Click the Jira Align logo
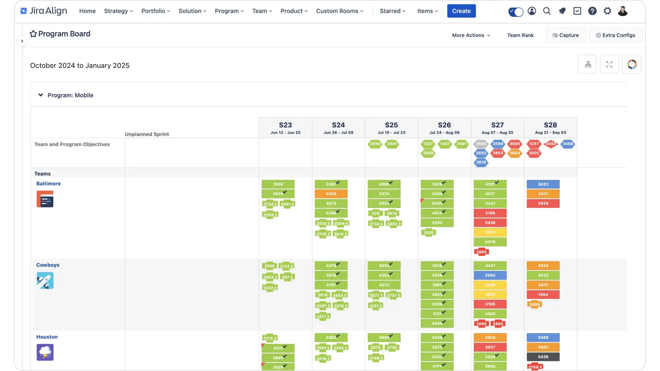Image resolution: width=660 pixels, height=371 pixels. click(x=43, y=10)
